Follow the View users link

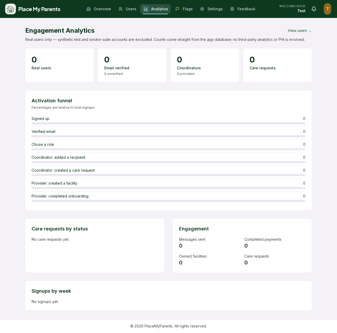click(300, 31)
